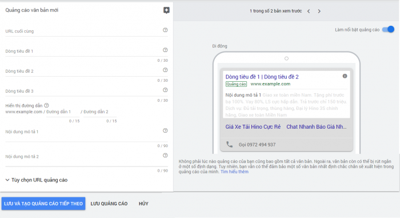Click www.example.com in the ad preview
Viewport: 400px width, 218px height.
tap(270, 84)
